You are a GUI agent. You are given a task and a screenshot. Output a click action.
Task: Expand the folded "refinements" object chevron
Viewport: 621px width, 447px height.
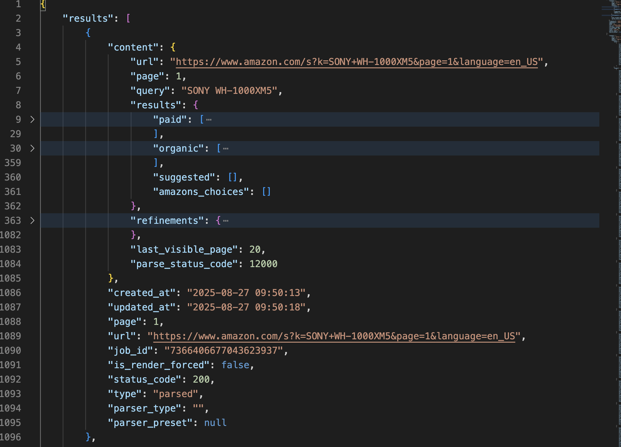point(32,220)
